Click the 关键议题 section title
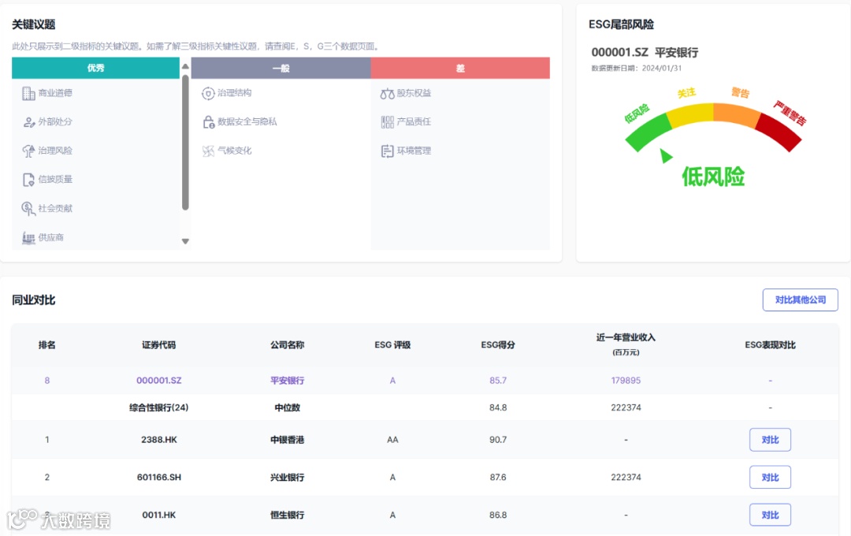 pyautogui.click(x=34, y=24)
